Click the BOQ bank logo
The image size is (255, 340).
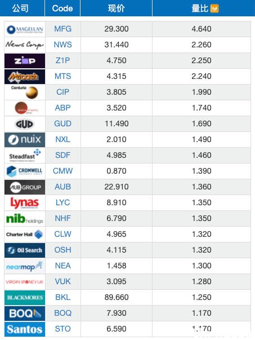click(25, 313)
